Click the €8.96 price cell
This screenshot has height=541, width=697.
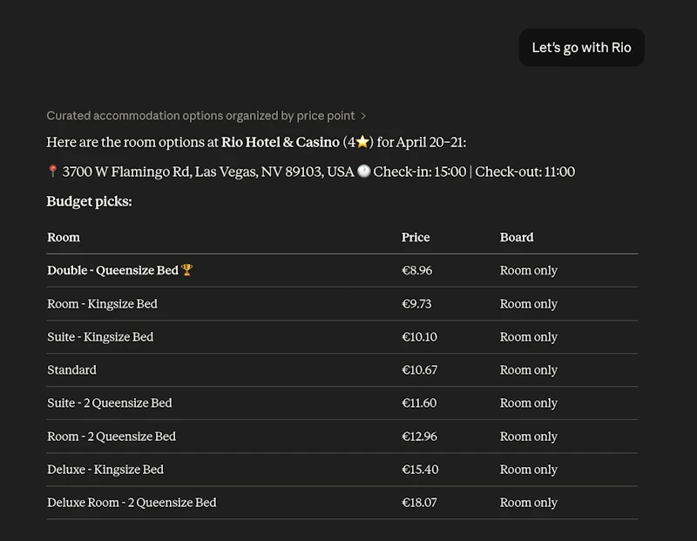click(x=417, y=270)
